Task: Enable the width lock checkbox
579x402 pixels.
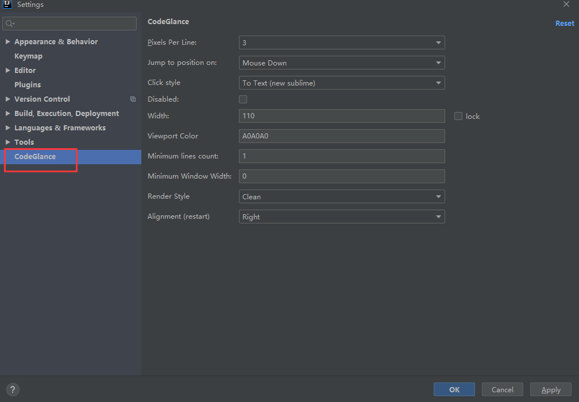Action: [x=458, y=116]
